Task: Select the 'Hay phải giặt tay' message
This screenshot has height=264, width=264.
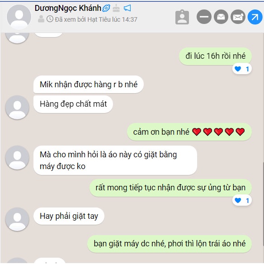Action: pyautogui.click(x=69, y=216)
